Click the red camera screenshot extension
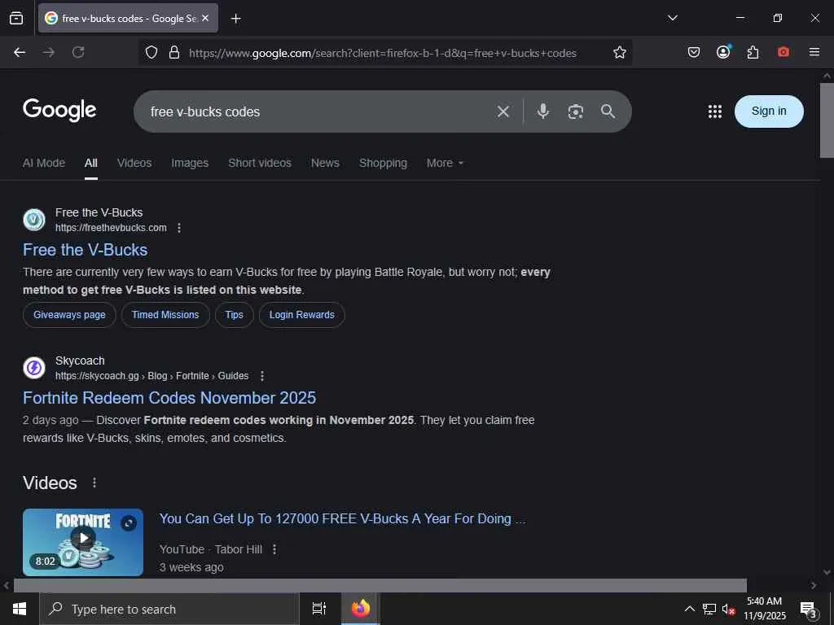834x625 pixels. (783, 52)
